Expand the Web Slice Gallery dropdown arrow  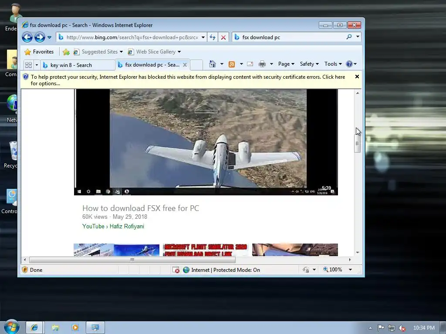click(x=179, y=52)
